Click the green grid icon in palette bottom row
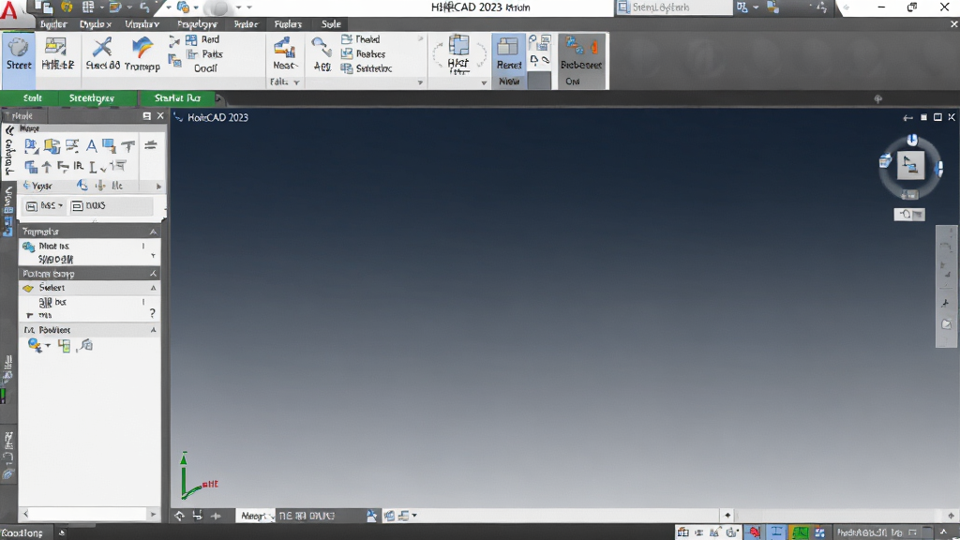The height and width of the screenshot is (540, 960). (x=65, y=346)
